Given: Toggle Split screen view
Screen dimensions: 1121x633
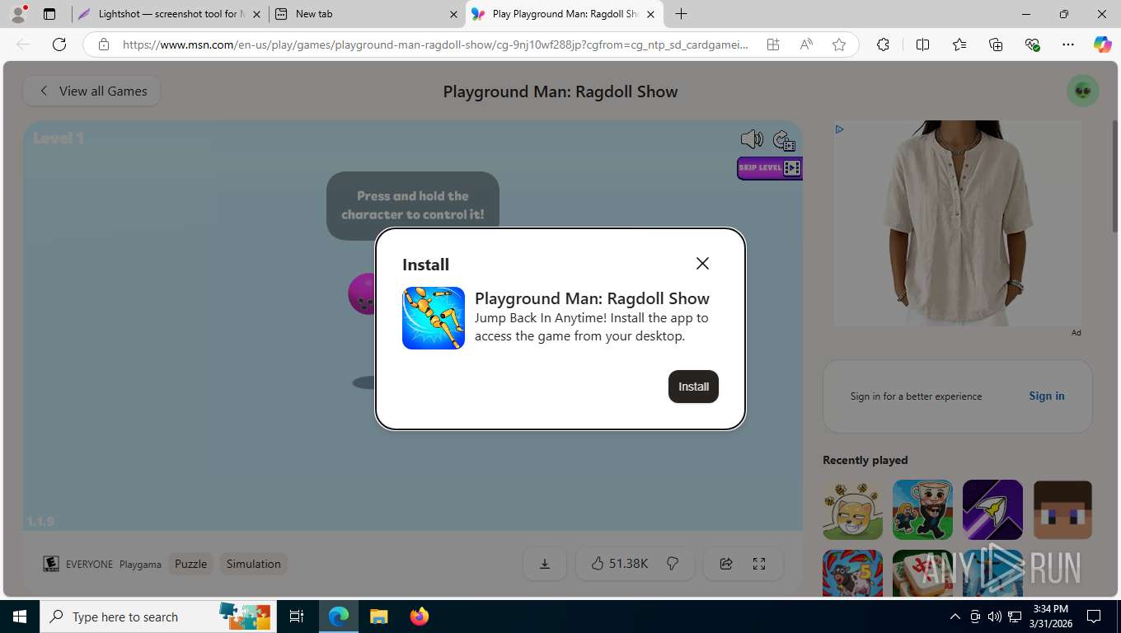Looking at the screenshot, I should [x=922, y=45].
